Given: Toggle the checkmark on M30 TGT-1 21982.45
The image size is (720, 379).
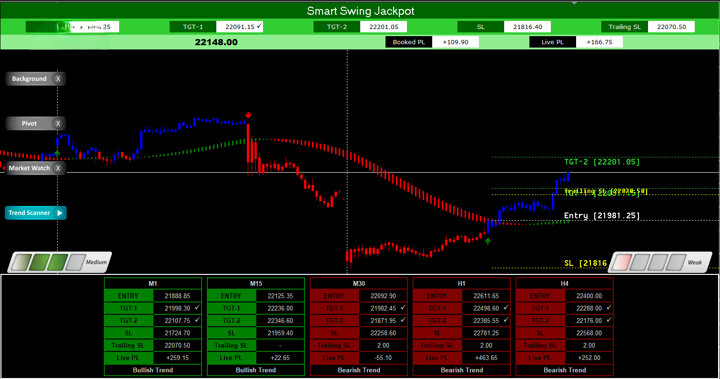Looking at the screenshot, I should [403, 308].
